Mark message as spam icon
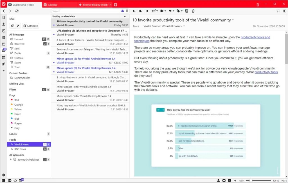 click(187, 11)
